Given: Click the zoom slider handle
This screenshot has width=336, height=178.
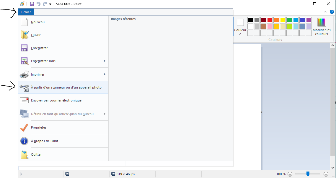Looking at the screenshot, I should tap(308, 174).
